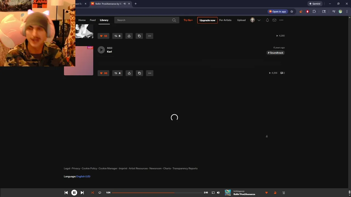Open the notifications bell
This screenshot has height=197, width=351.
[267, 20]
